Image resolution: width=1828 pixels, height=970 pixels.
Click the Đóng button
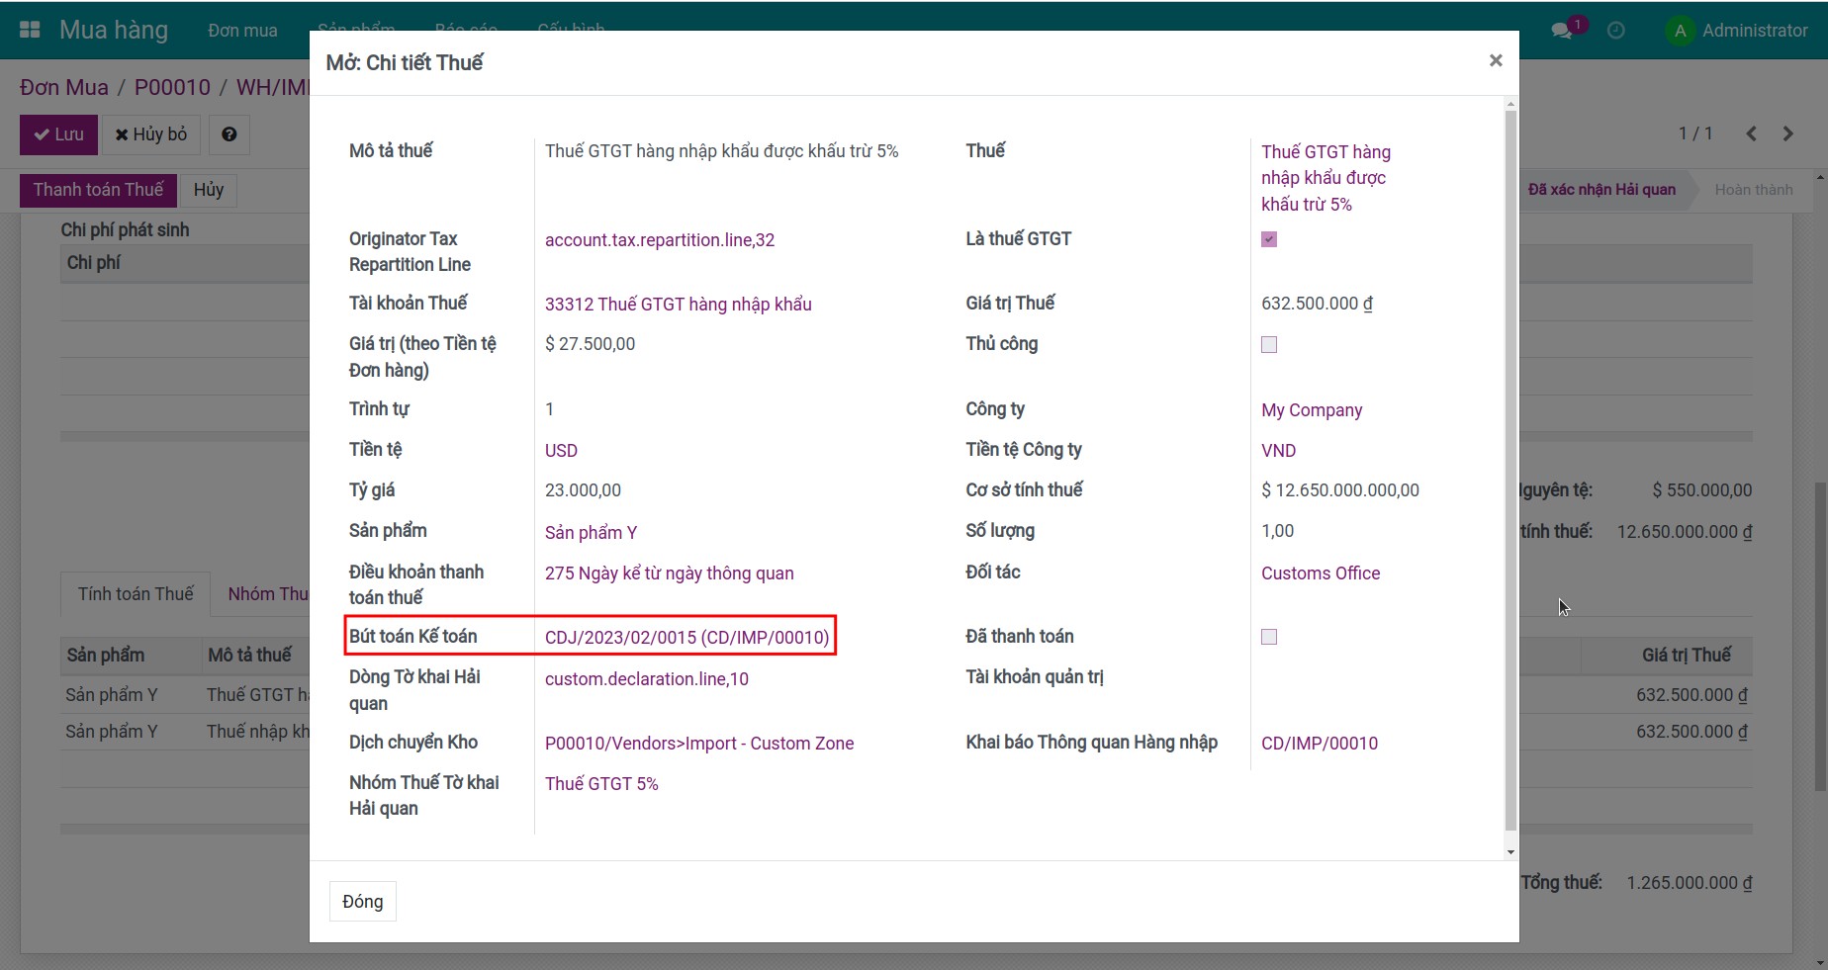362,901
